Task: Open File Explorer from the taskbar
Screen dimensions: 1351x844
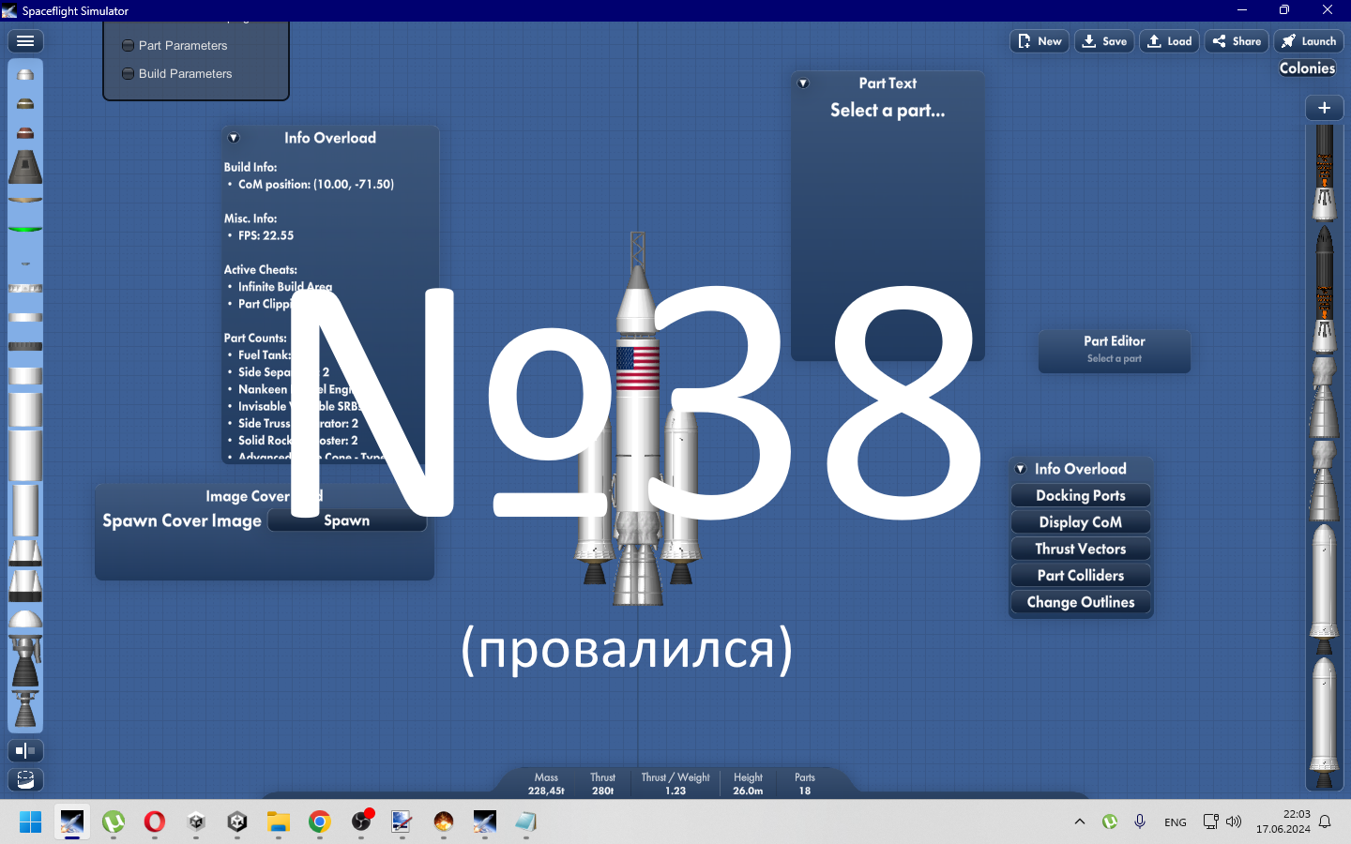Action: [x=279, y=822]
